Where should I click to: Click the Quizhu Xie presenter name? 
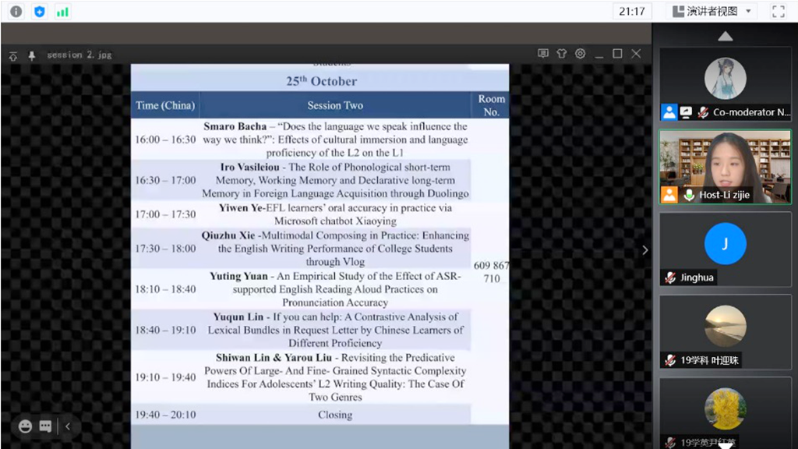pos(228,235)
